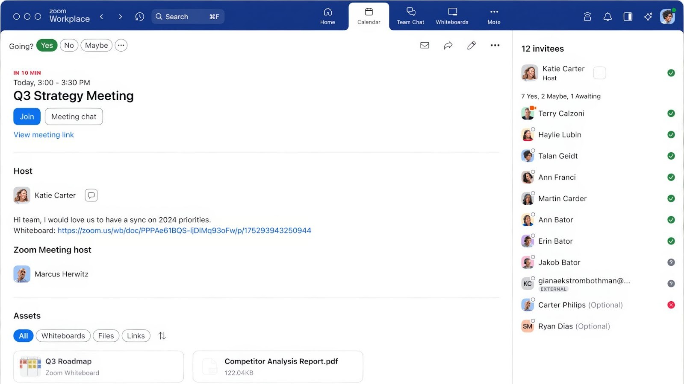Select Yes to confirm attendance
This screenshot has height=384, width=684.
point(47,45)
